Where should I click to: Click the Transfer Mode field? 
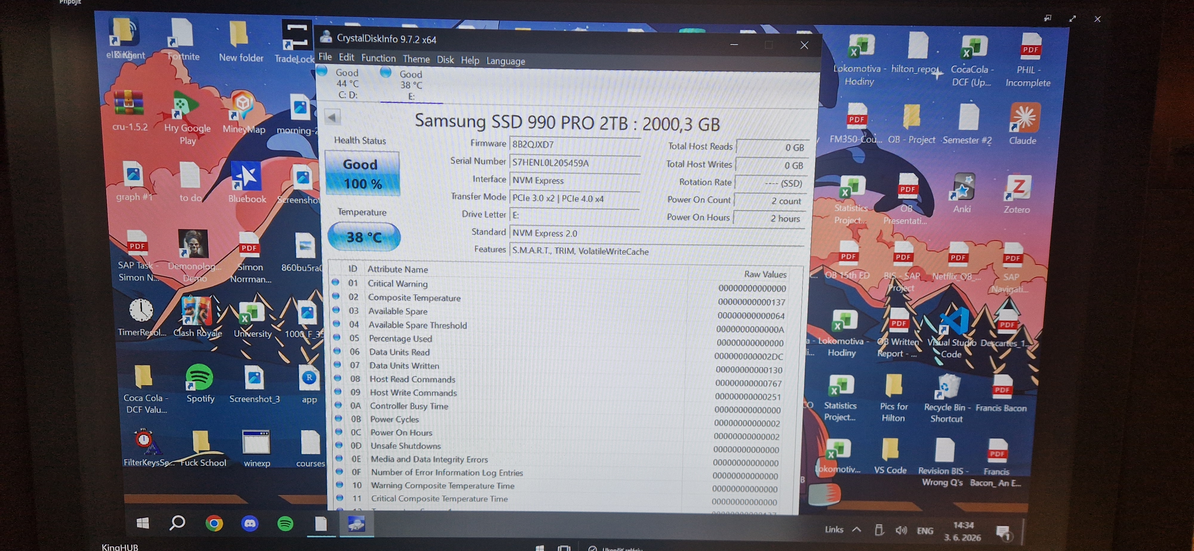click(575, 198)
